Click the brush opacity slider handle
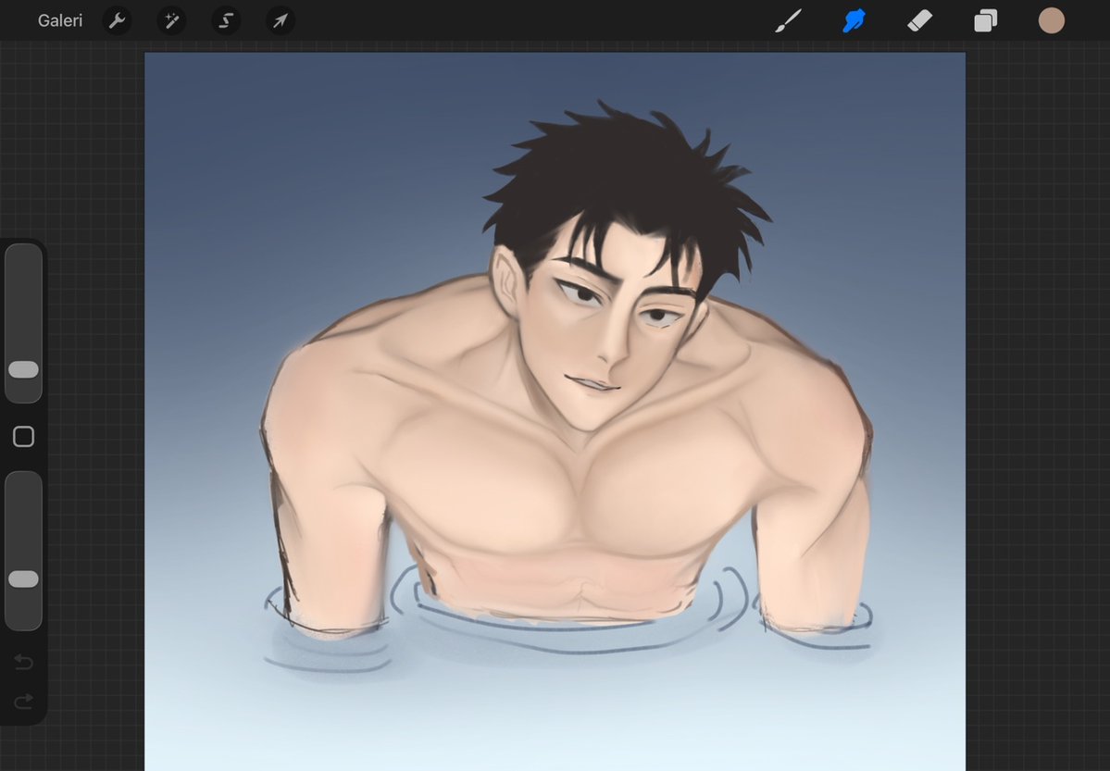 [23, 579]
